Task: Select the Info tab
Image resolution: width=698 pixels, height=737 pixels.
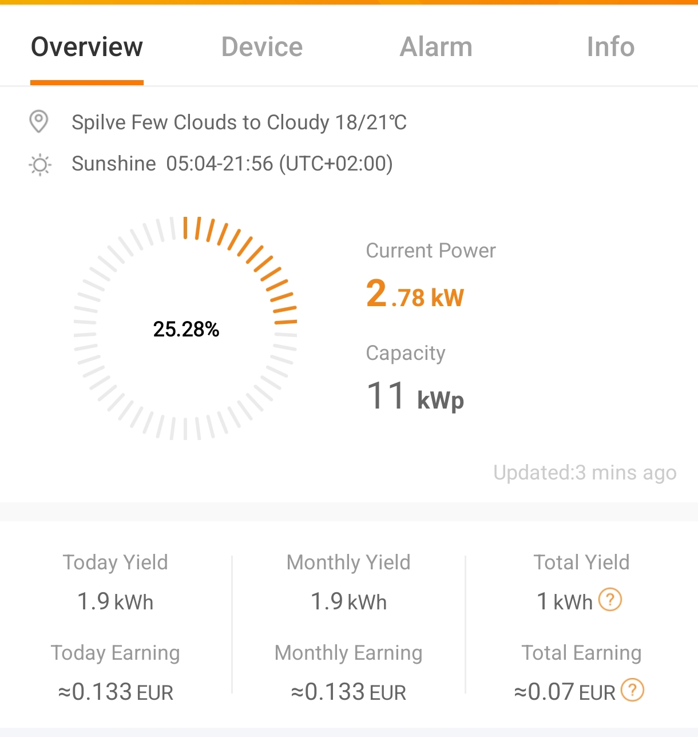Action: point(610,47)
